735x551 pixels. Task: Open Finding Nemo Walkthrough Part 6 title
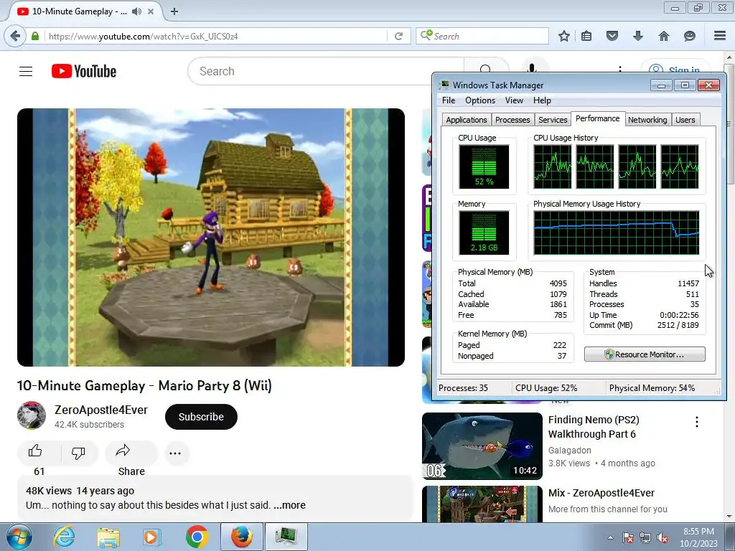click(594, 427)
